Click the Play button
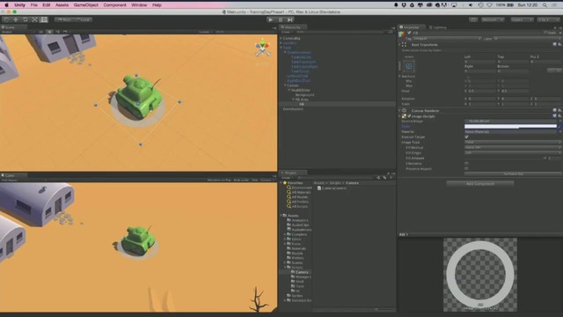This screenshot has height=317, width=563. click(271, 19)
